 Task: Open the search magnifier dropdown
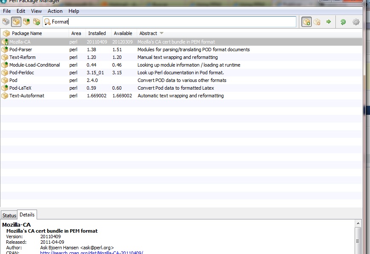click(x=47, y=22)
